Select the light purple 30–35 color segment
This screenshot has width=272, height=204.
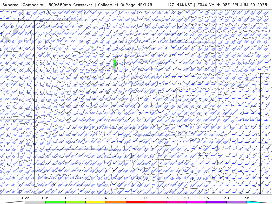pos(237,202)
